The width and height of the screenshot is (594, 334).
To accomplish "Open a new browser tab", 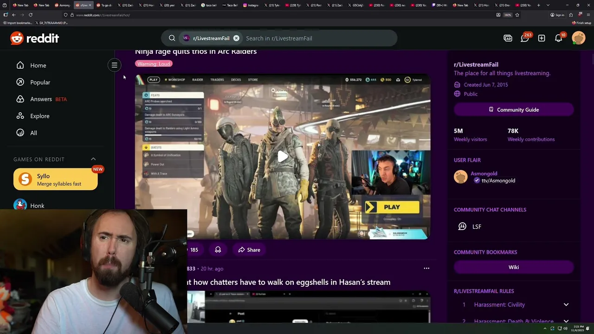I will [x=538, y=5].
